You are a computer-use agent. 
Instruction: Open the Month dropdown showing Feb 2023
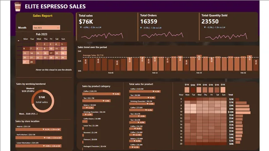46,28
